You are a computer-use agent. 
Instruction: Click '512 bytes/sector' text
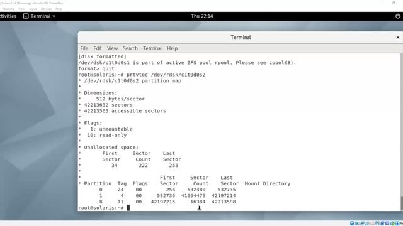point(120,99)
